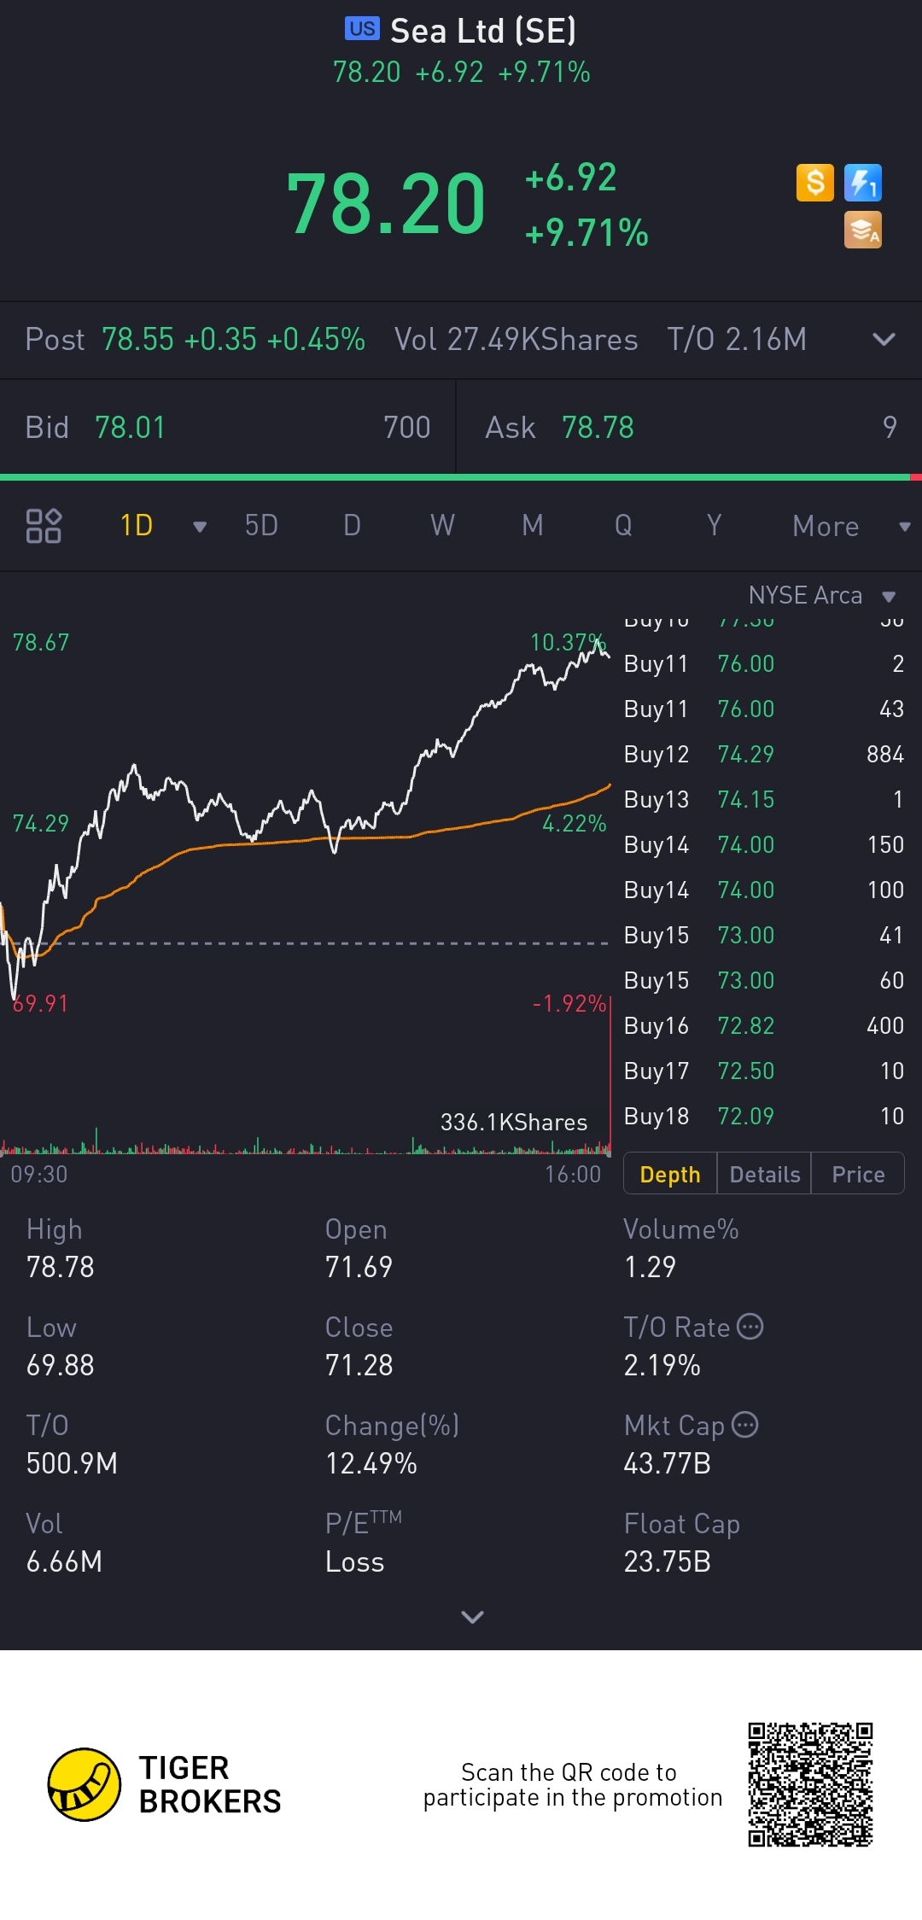Tap the T/O Rate info icon
The image size is (922, 1920).
coord(750,1327)
